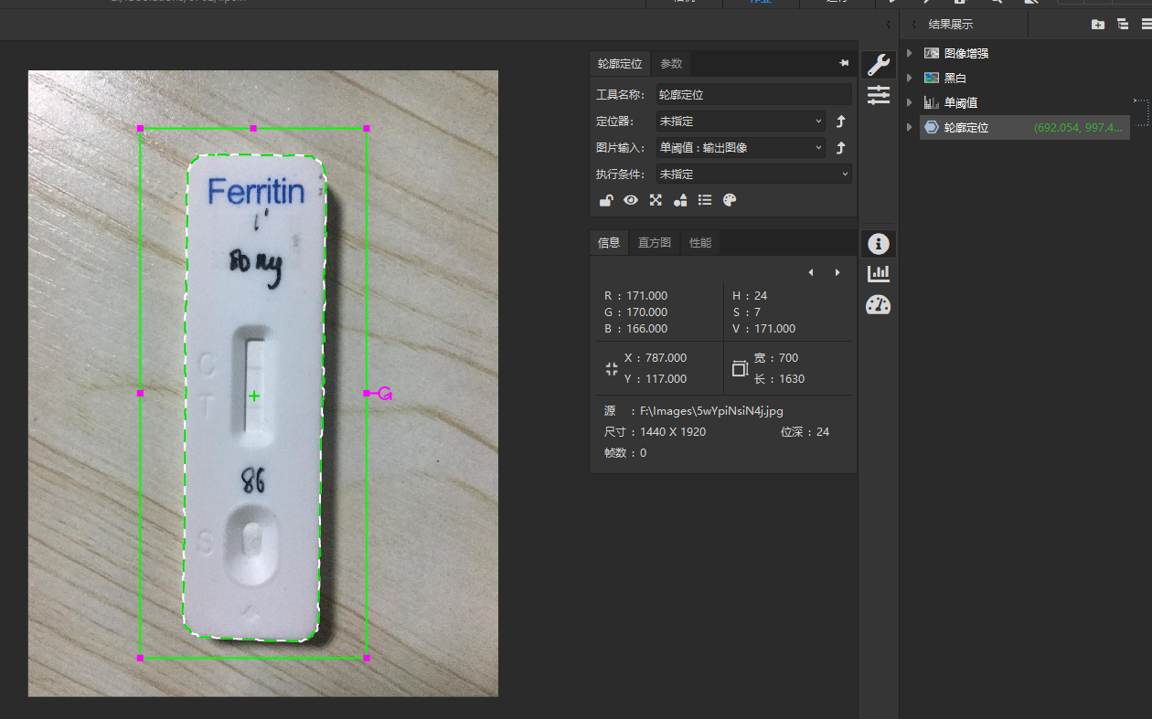
Task: Switch to the 参数 tab
Action: [671, 64]
